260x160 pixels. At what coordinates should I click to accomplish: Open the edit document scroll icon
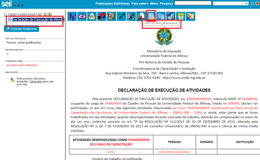pyautogui.click(x=112, y=16)
